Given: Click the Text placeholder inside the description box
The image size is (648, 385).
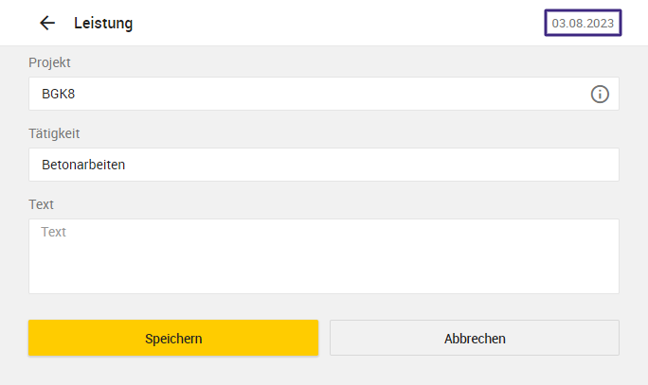Looking at the screenshot, I should (54, 232).
